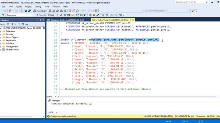
Task: Open the Query menu
Action: (x=19, y=6)
